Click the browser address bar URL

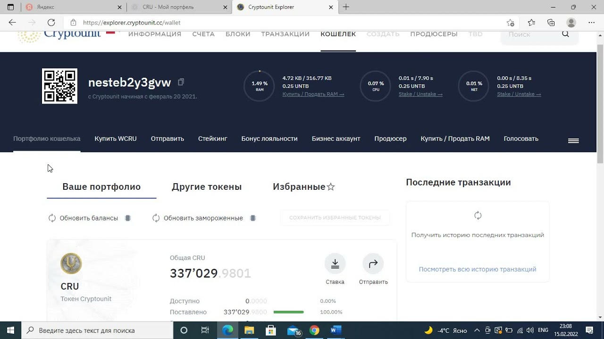coord(132,23)
